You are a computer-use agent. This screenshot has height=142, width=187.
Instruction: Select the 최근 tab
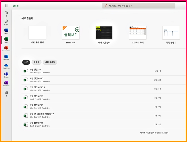26,62
